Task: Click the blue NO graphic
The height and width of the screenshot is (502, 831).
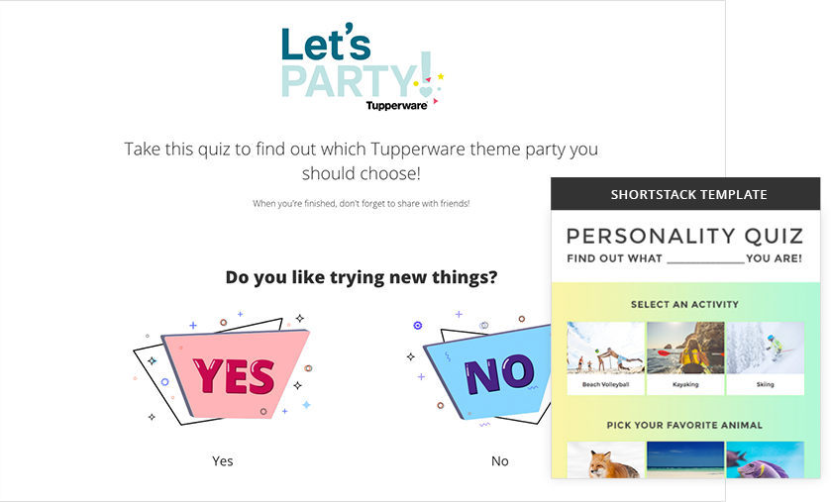Action: click(x=488, y=375)
